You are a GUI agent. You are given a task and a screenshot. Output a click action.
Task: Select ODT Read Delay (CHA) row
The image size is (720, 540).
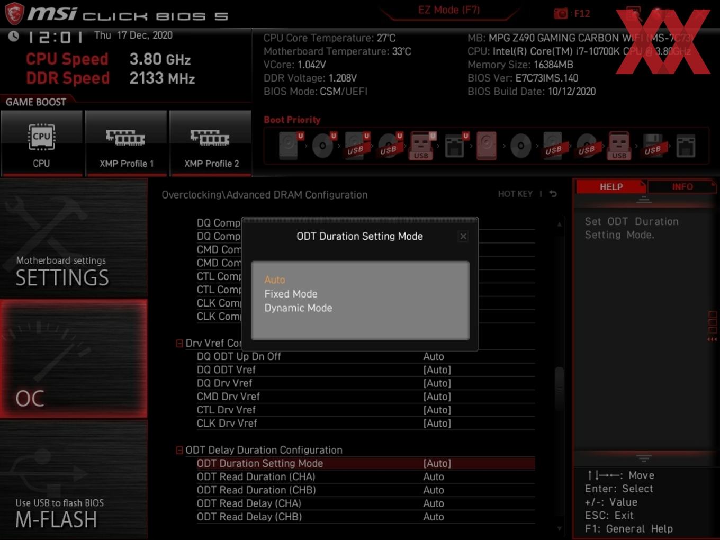[365, 503]
